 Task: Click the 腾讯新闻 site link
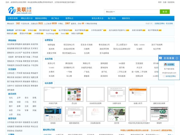69,63
